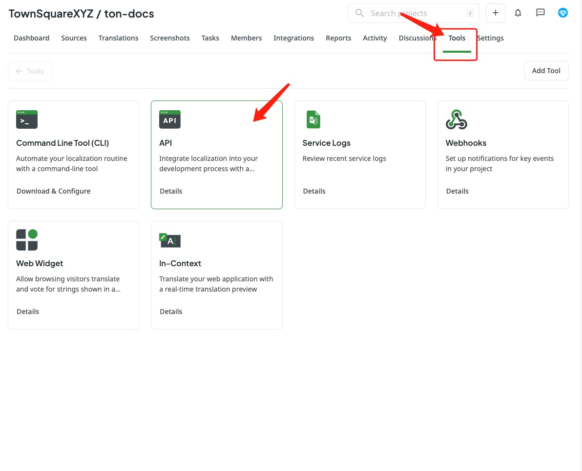582x471 pixels.
Task: Click the search magnifier icon
Action: (x=359, y=13)
